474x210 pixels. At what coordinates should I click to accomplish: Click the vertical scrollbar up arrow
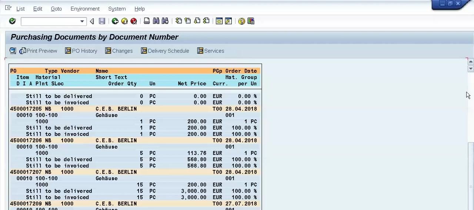click(471, 62)
